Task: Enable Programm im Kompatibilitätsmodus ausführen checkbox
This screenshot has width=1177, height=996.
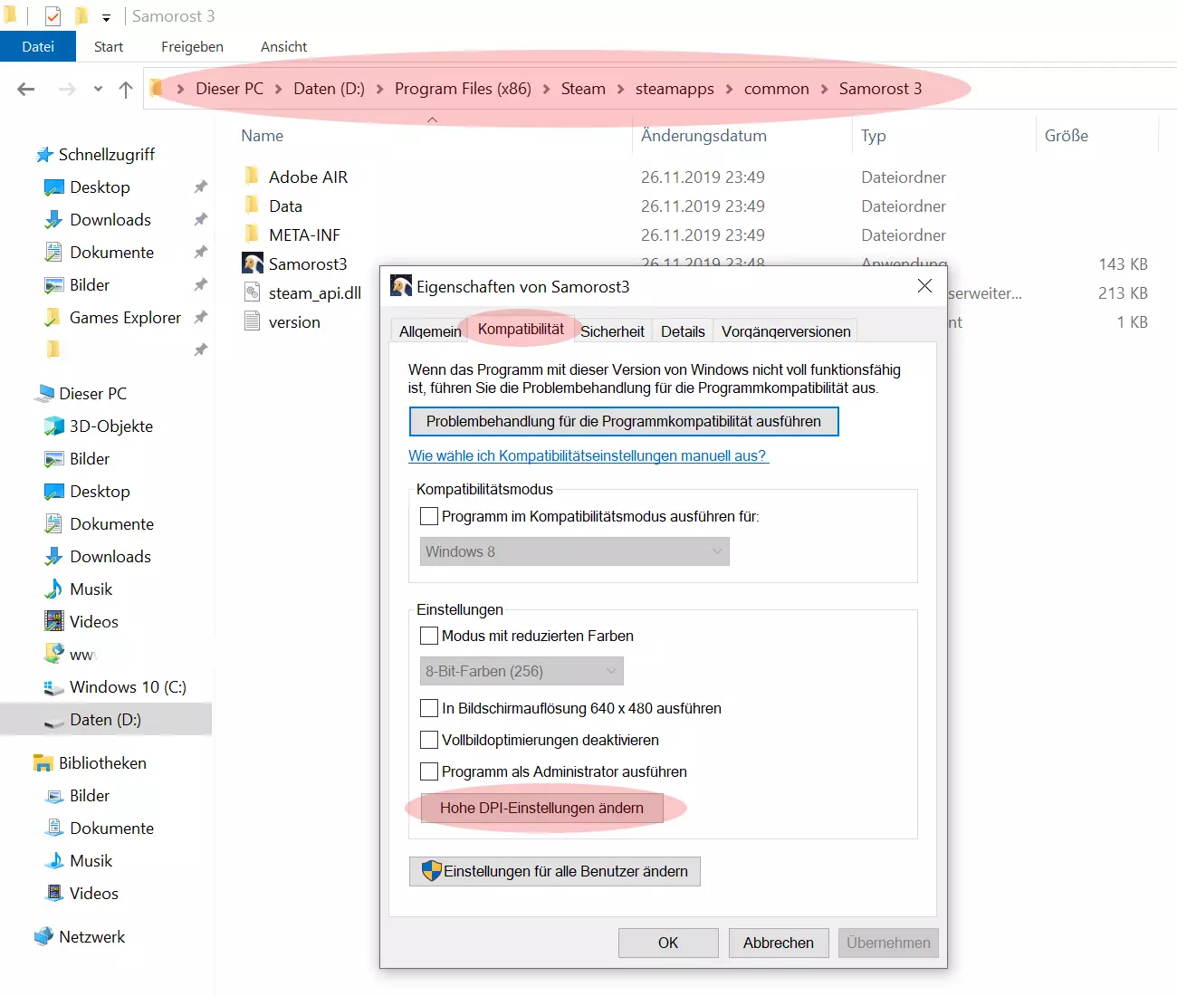Action: click(x=429, y=517)
